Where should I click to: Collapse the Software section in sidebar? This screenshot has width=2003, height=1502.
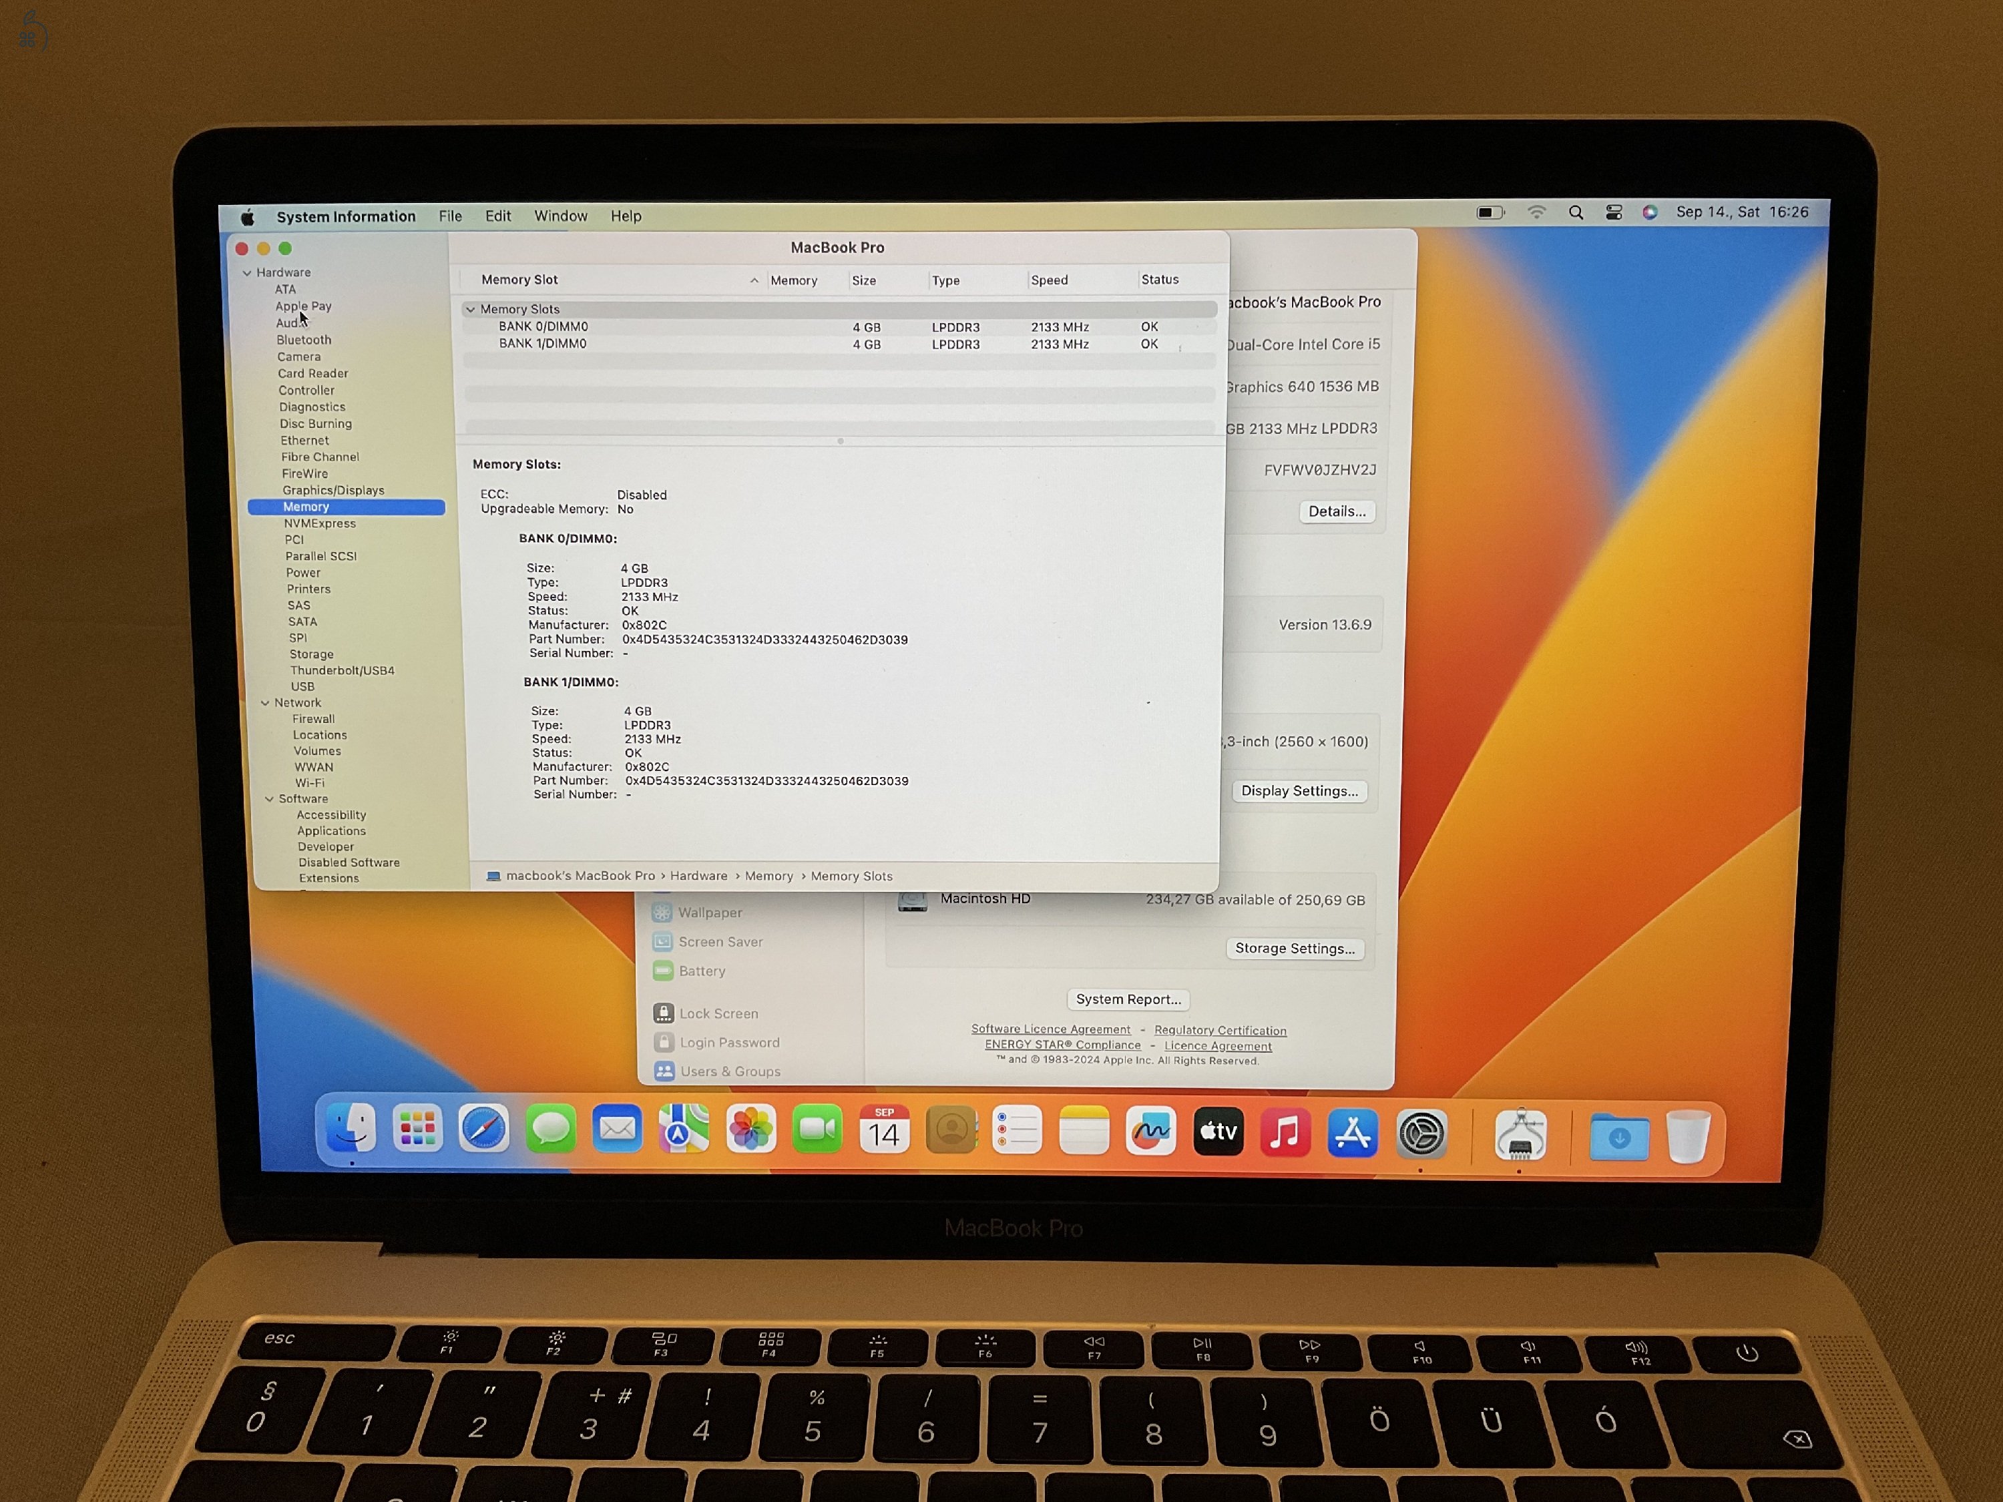click(269, 798)
